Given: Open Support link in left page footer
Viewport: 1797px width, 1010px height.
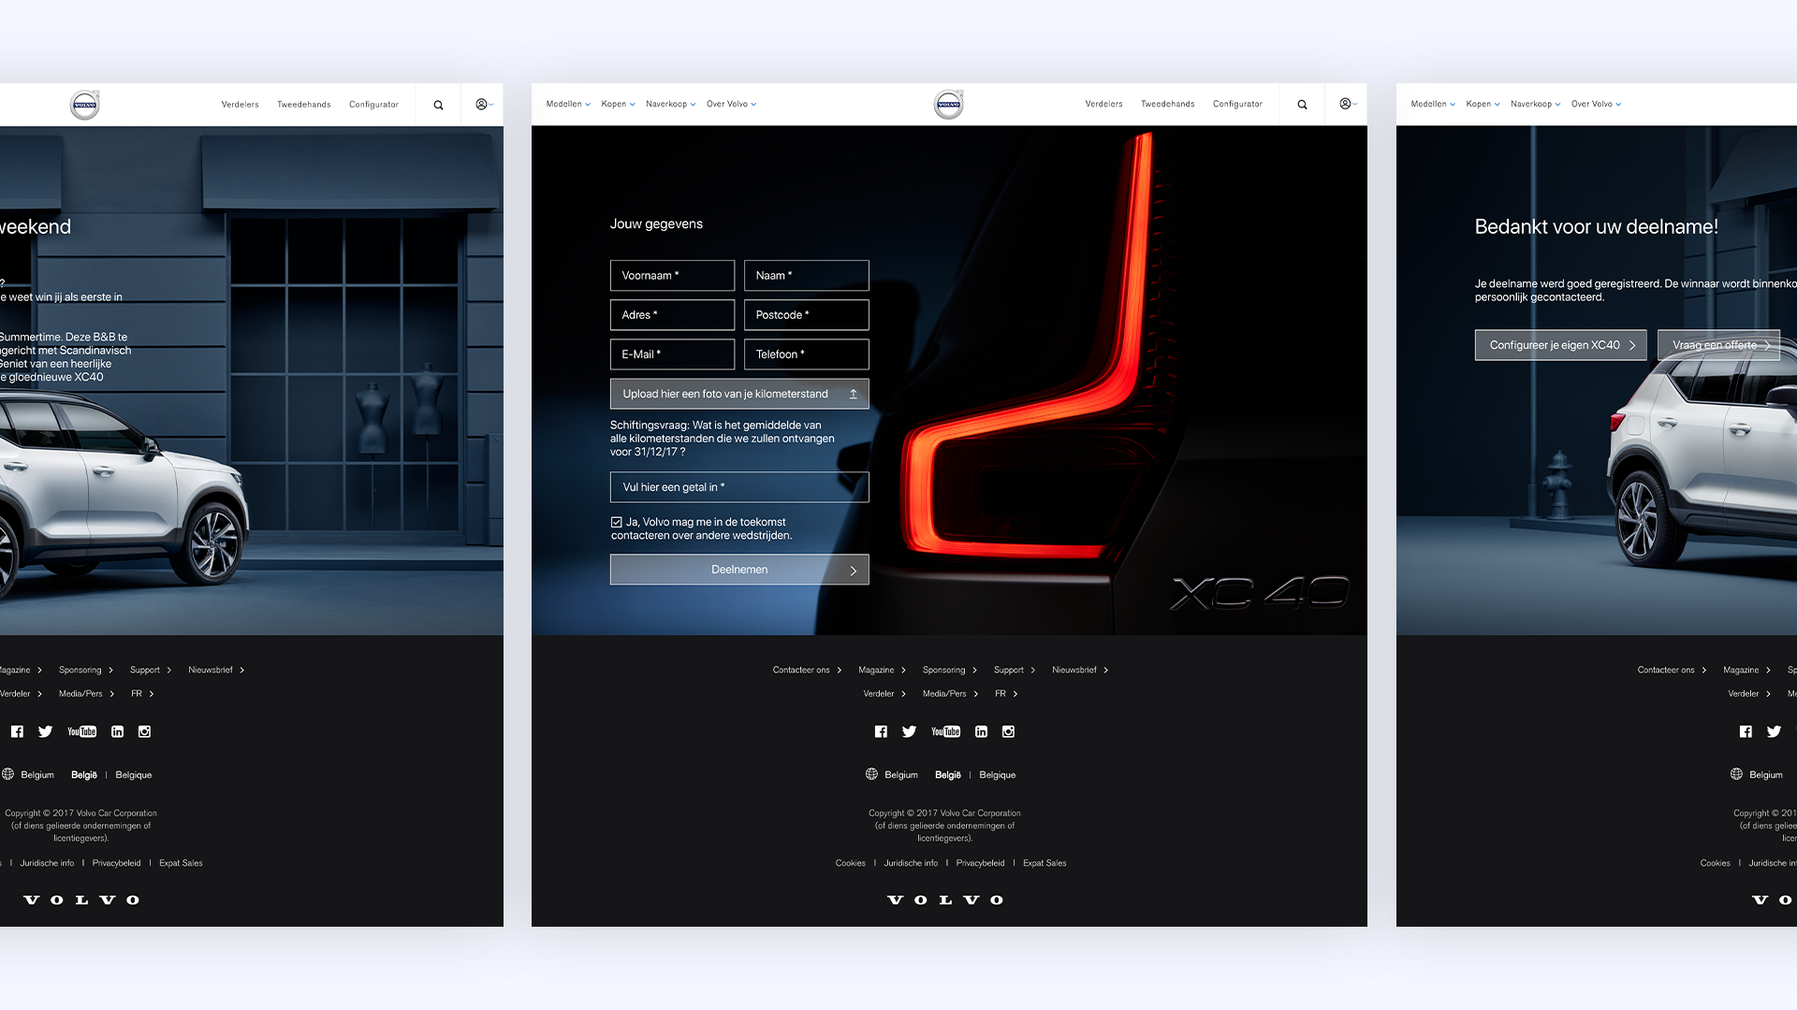Looking at the screenshot, I should 150,670.
